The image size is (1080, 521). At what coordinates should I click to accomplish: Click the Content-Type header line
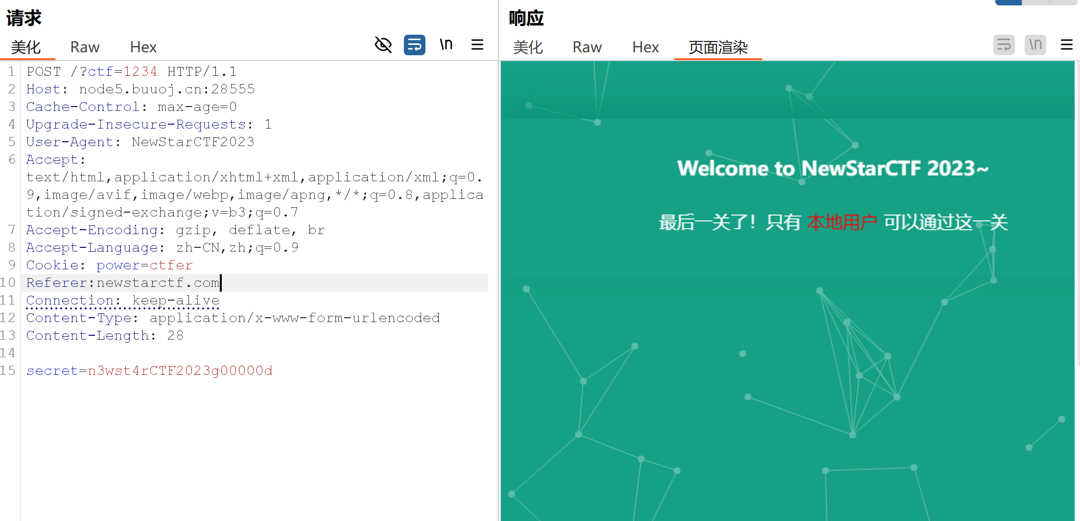tap(233, 318)
